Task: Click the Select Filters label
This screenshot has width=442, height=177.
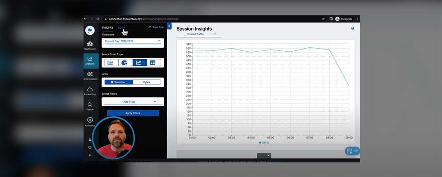Action: coord(109,94)
